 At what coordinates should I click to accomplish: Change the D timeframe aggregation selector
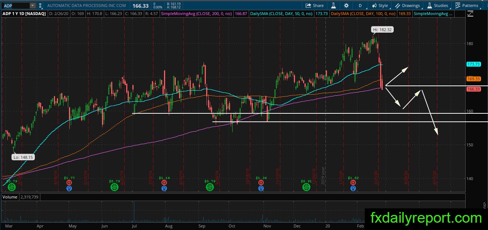coord(360,6)
